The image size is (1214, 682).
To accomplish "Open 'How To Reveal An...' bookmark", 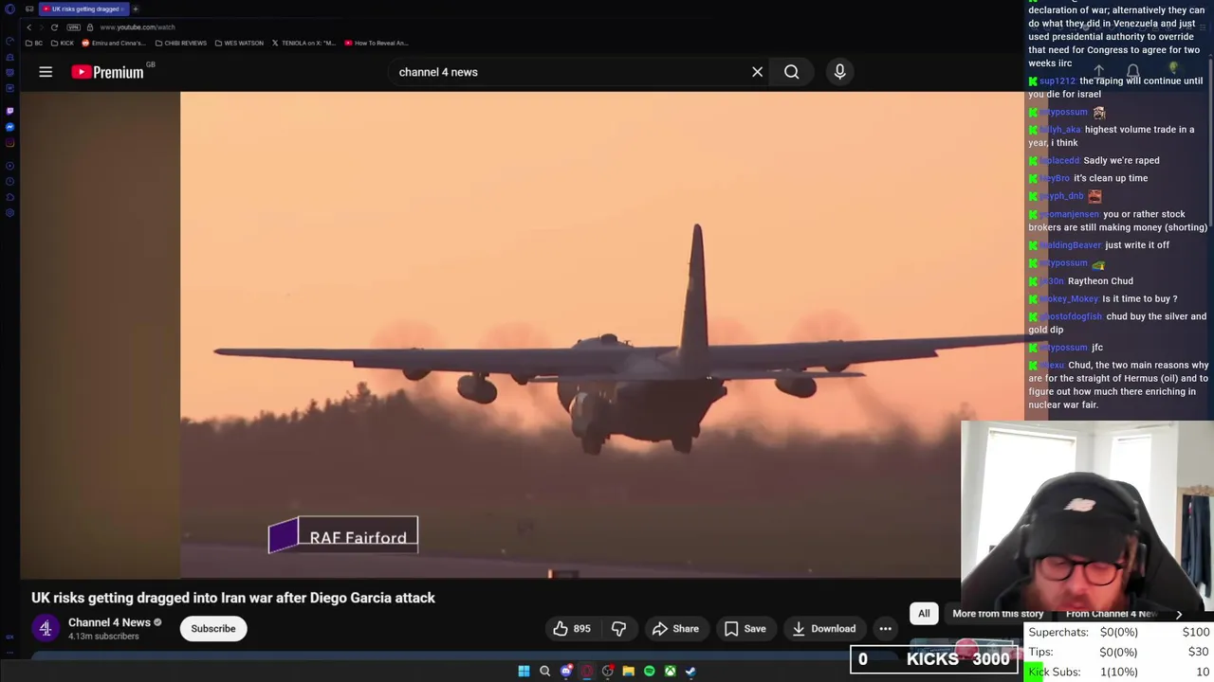I will [376, 43].
